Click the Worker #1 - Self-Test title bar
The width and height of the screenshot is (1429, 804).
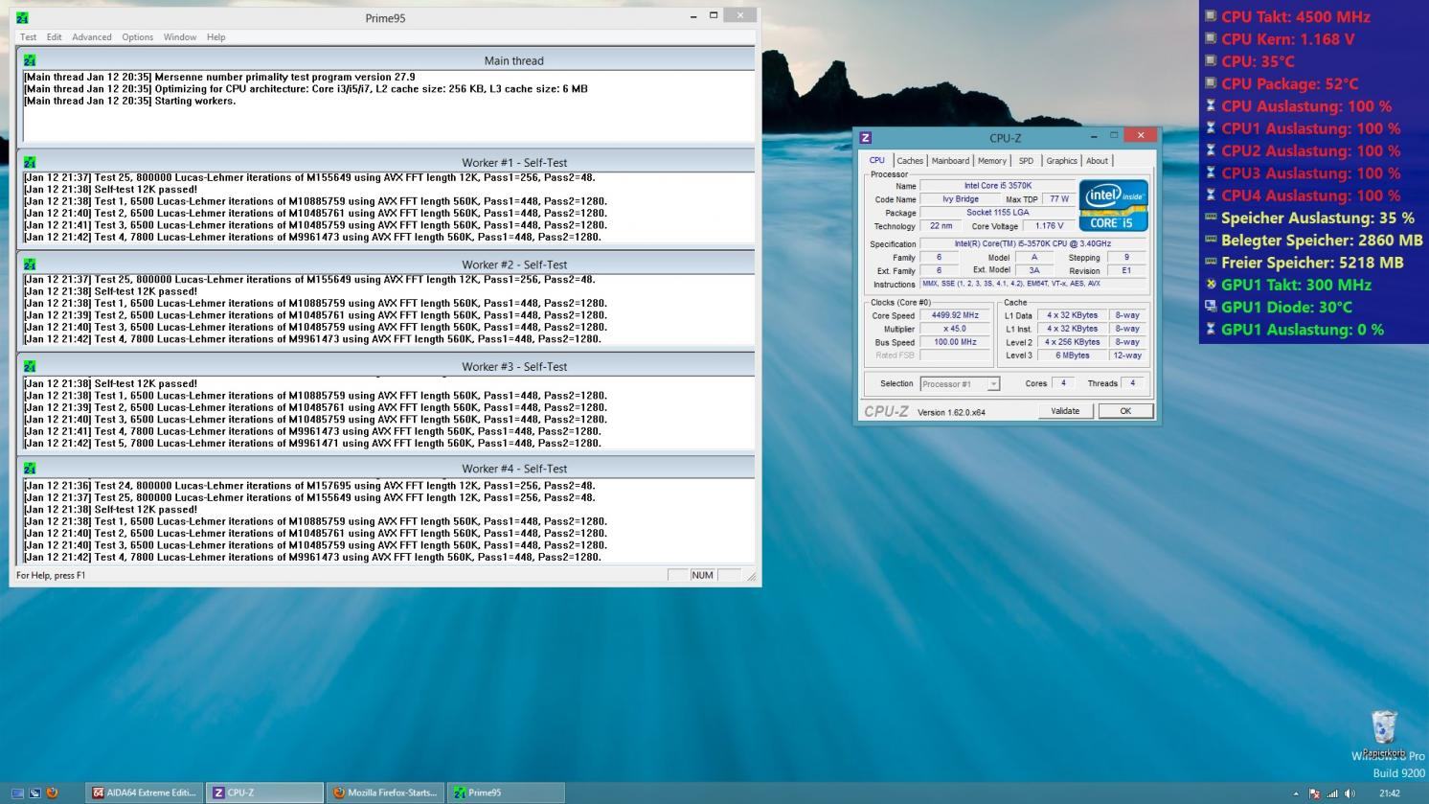click(386, 163)
